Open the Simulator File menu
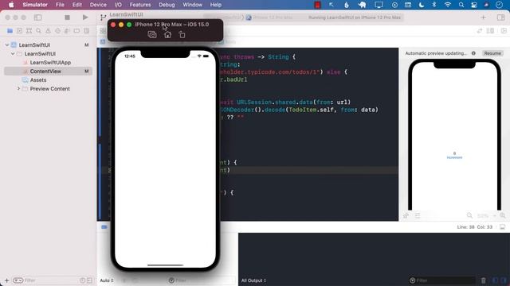510x286 pixels. coord(60,5)
